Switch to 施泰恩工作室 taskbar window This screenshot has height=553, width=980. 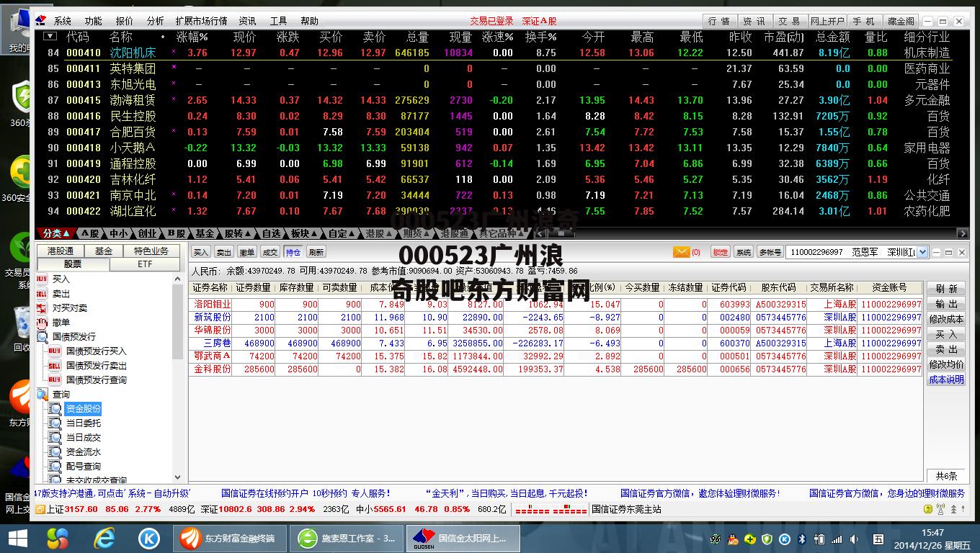[346, 538]
